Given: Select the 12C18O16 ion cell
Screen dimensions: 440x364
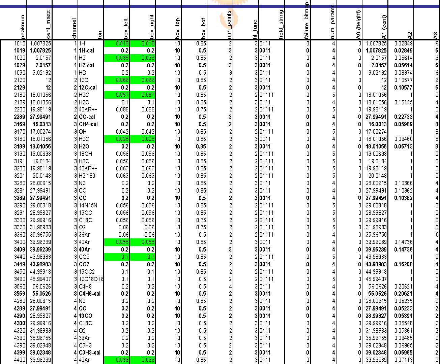Looking at the screenshot, I should pyautogui.click(x=91, y=279).
